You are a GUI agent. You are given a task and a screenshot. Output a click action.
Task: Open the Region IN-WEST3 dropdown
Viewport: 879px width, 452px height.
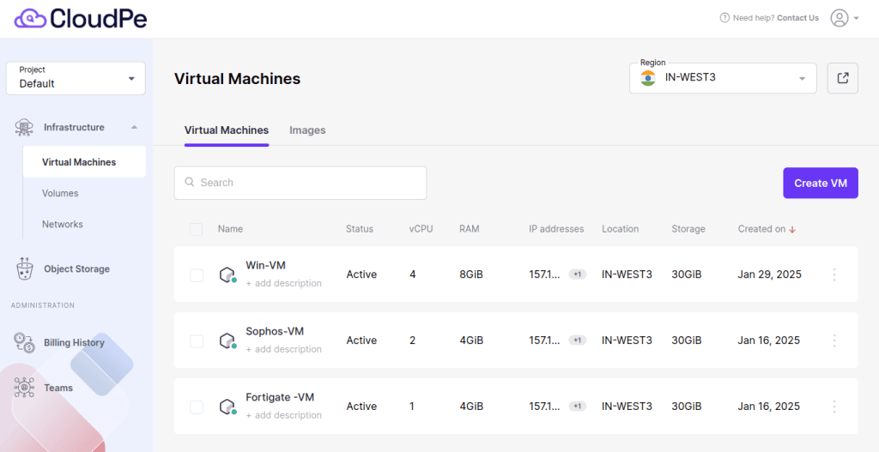click(723, 78)
